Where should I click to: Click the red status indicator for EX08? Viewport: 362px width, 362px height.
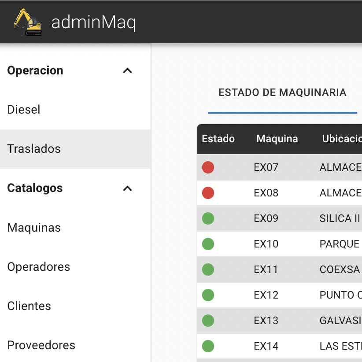208,193
